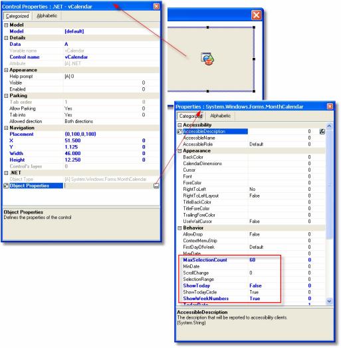Screen dimensions: 341x348
Task: Collapse the Model category
Action: click(x=6, y=25)
